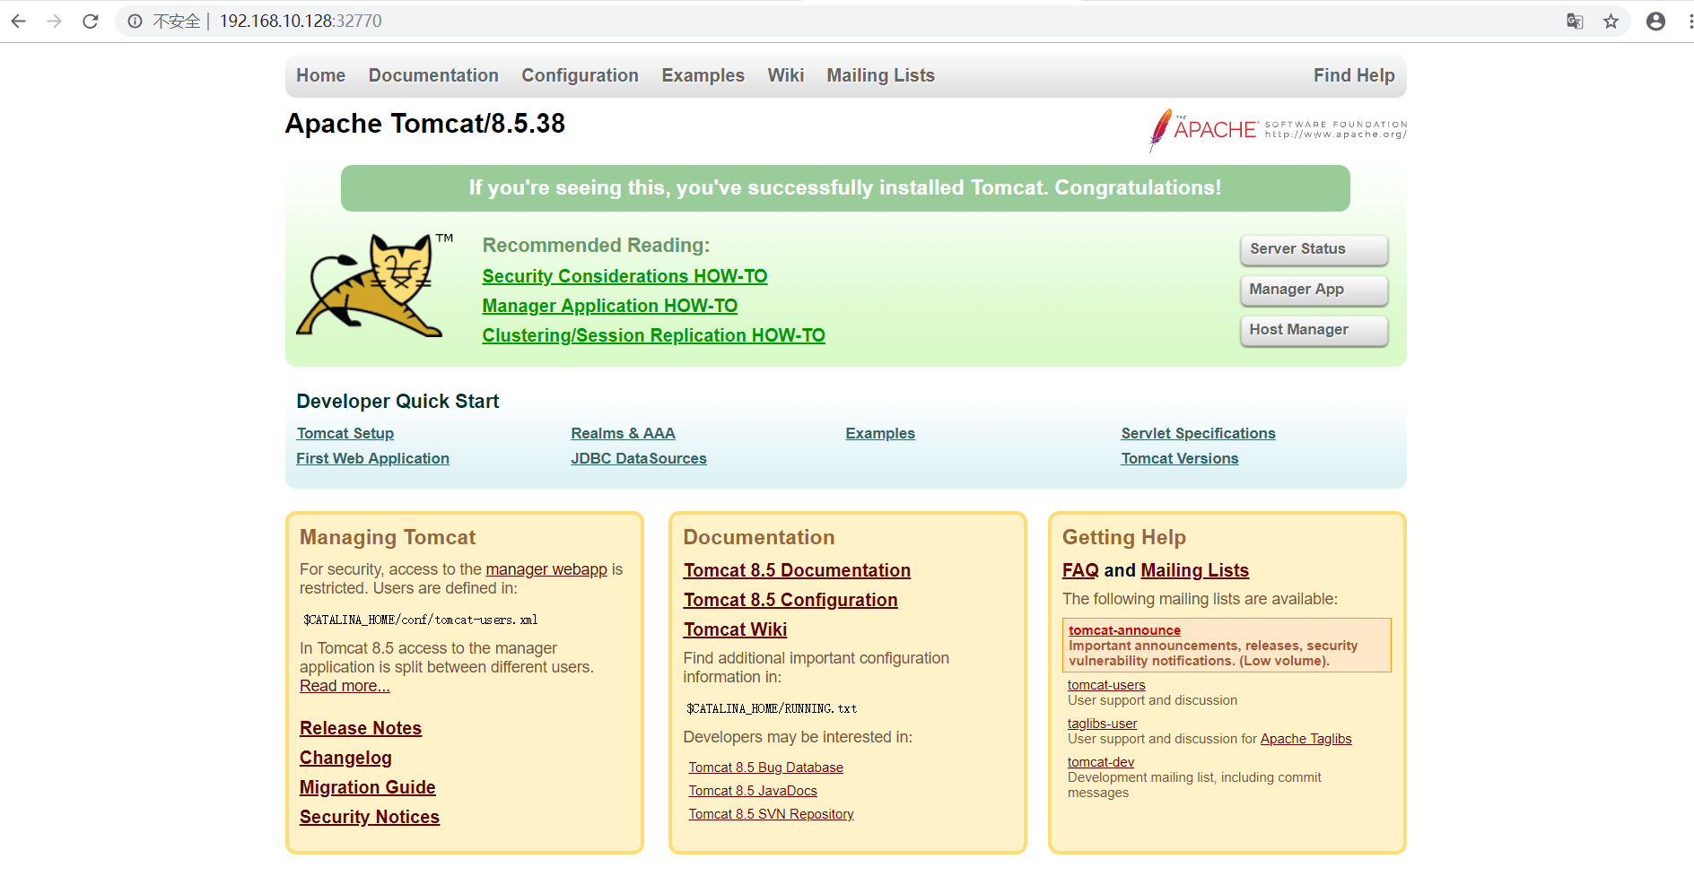Open the Host Manager button

point(1314,330)
